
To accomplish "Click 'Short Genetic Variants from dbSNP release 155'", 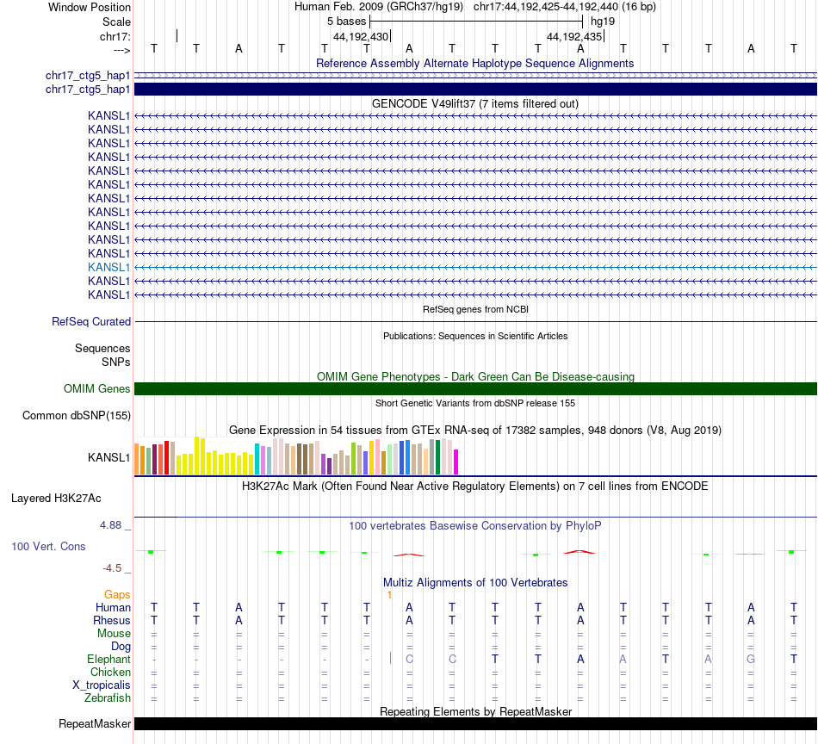I will (475, 403).
